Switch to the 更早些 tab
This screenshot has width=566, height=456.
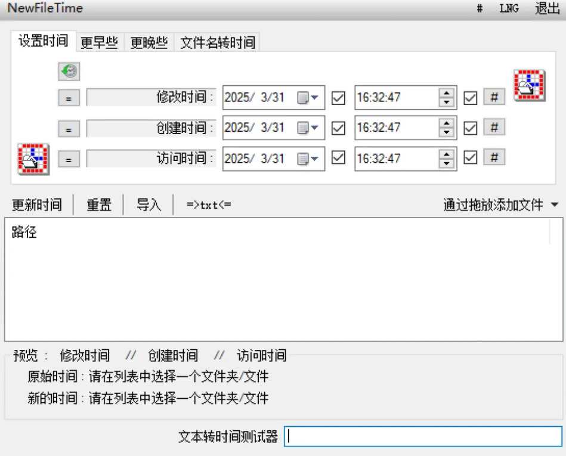coord(99,42)
